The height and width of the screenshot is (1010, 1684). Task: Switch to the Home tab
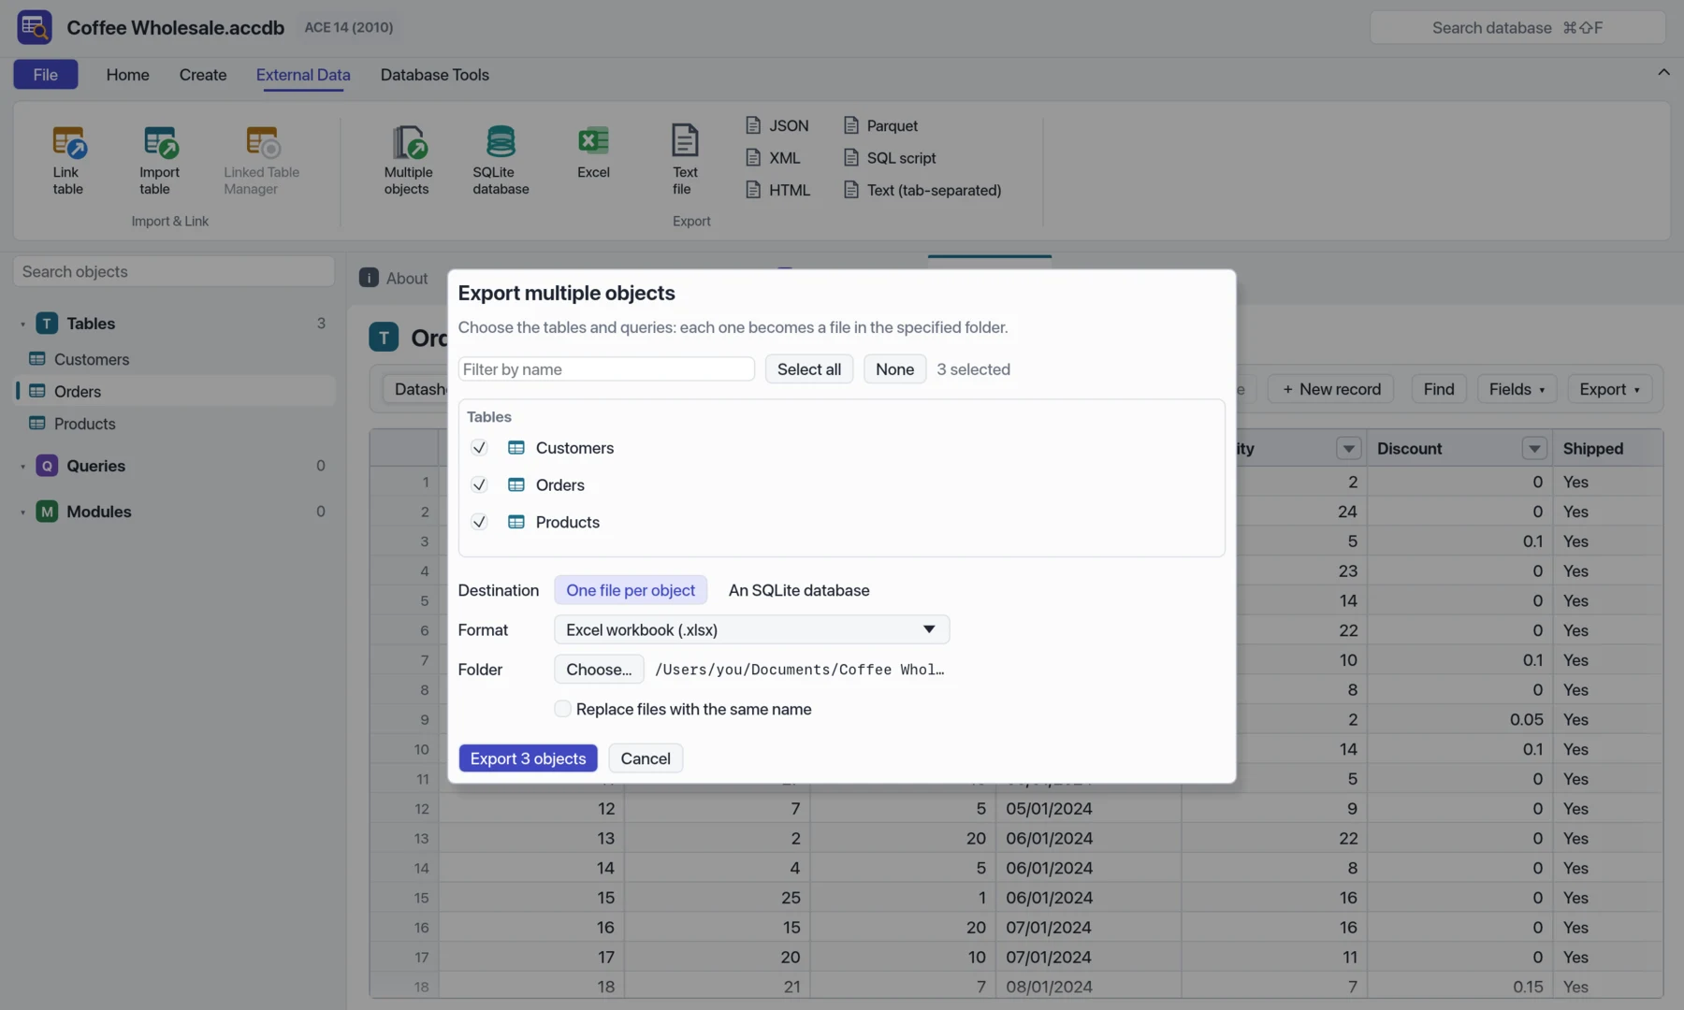(x=127, y=75)
